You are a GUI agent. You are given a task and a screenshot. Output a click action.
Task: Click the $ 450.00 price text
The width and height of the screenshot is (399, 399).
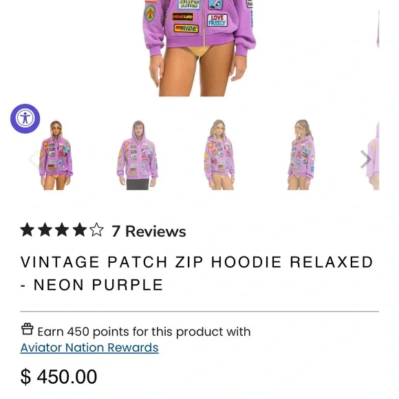pos(58,376)
